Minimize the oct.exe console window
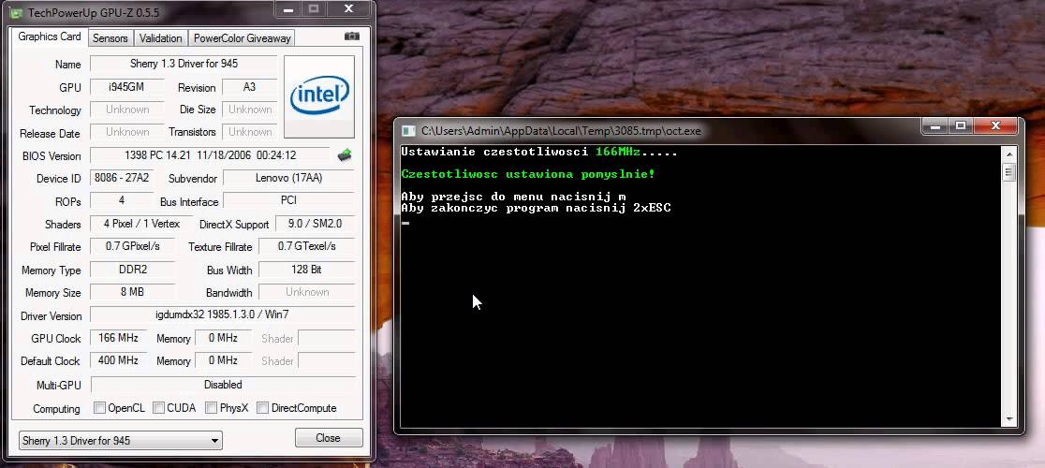Image resolution: width=1045 pixels, height=468 pixels. coord(935,125)
